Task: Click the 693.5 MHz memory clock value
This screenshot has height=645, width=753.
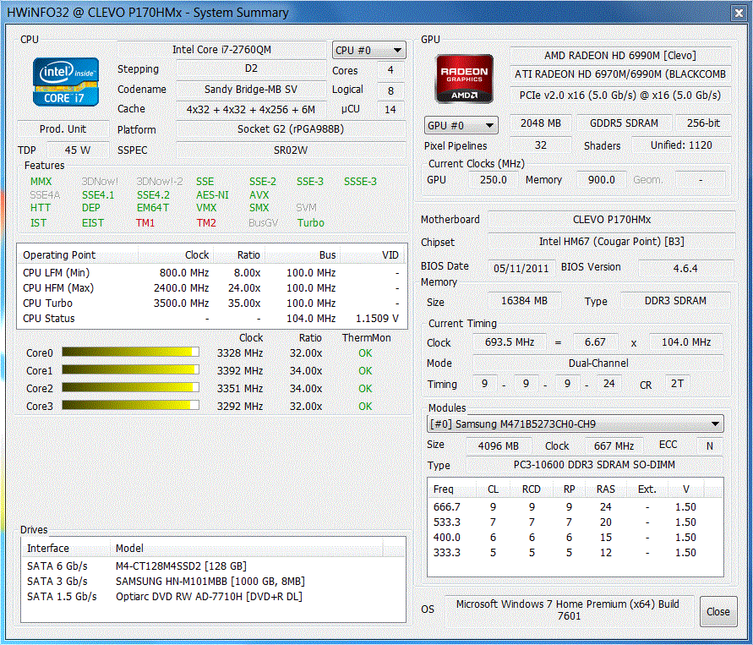Action: (x=509, y=342)
